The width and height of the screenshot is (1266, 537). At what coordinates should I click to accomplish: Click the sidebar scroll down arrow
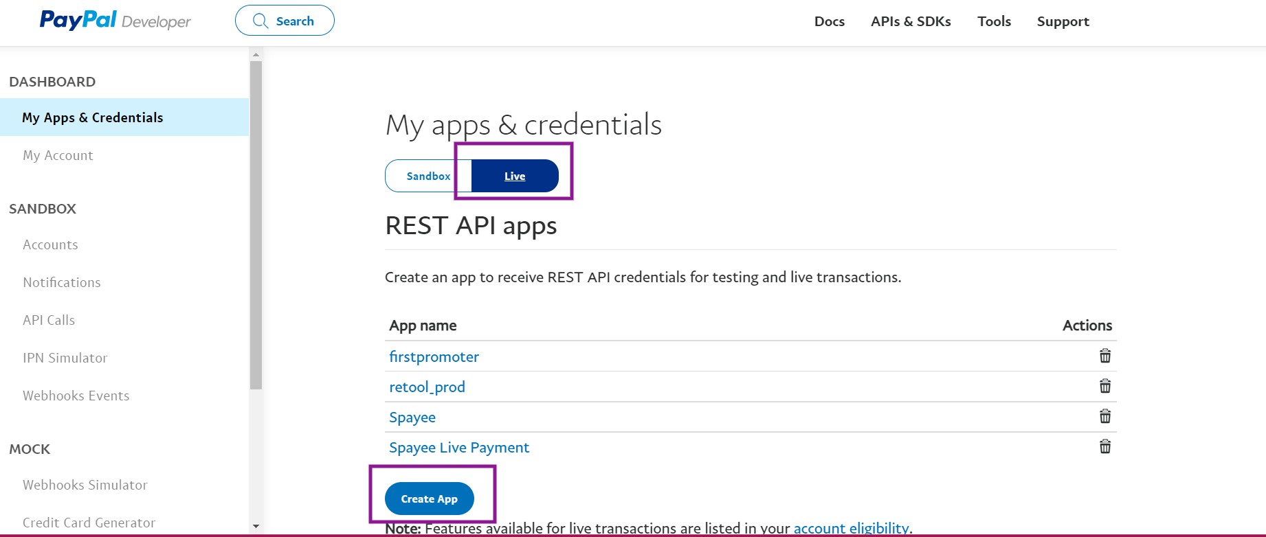pyautogui.click(x=256, y=527)
